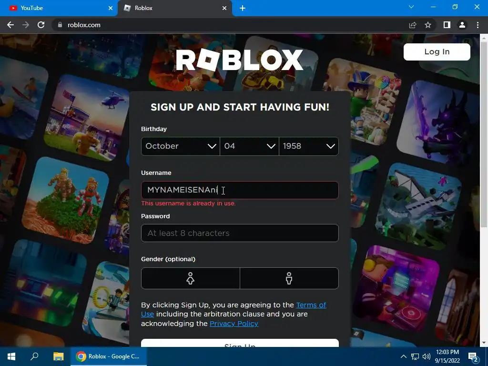The height and width of the screenshot is (366, 488).
Task: Click the Username input field
Action: coord(240,190)
